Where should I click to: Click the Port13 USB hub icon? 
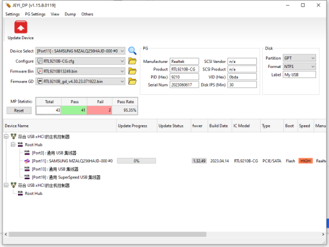pyautogui.click(x=27, y=169)
